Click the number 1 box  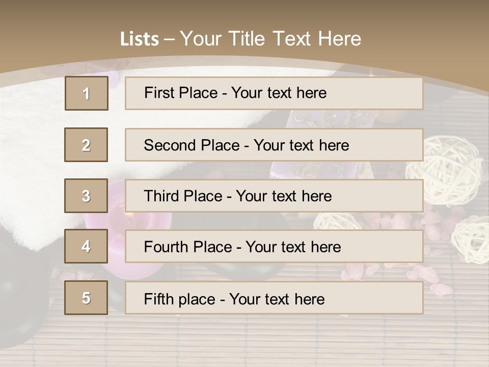click(x=87, y=93)
